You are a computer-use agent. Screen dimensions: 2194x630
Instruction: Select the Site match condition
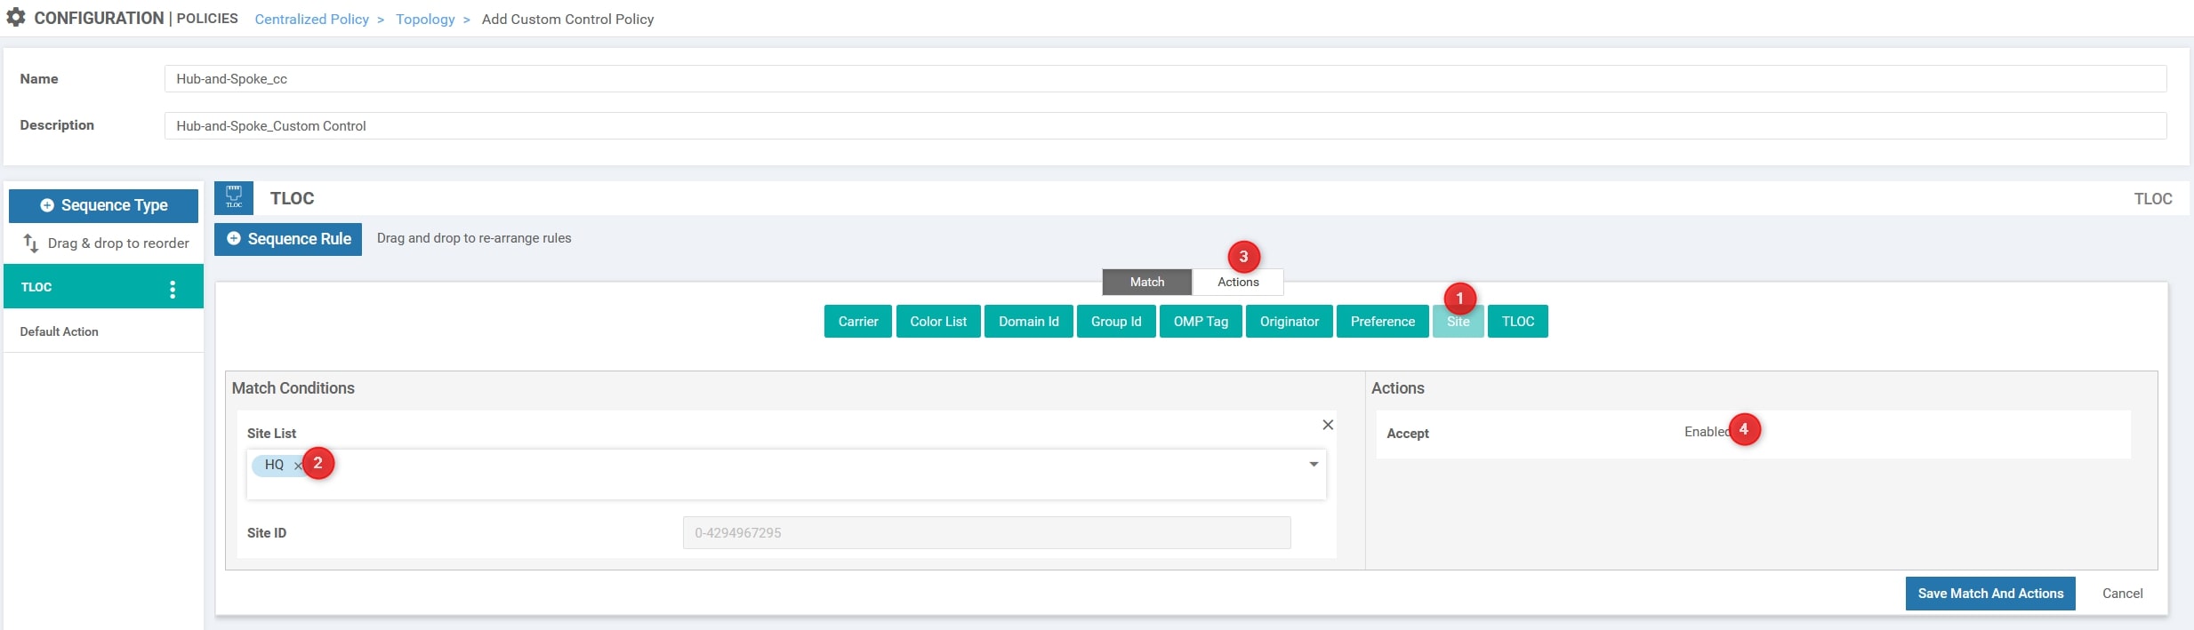click(x=1459, y=322)
